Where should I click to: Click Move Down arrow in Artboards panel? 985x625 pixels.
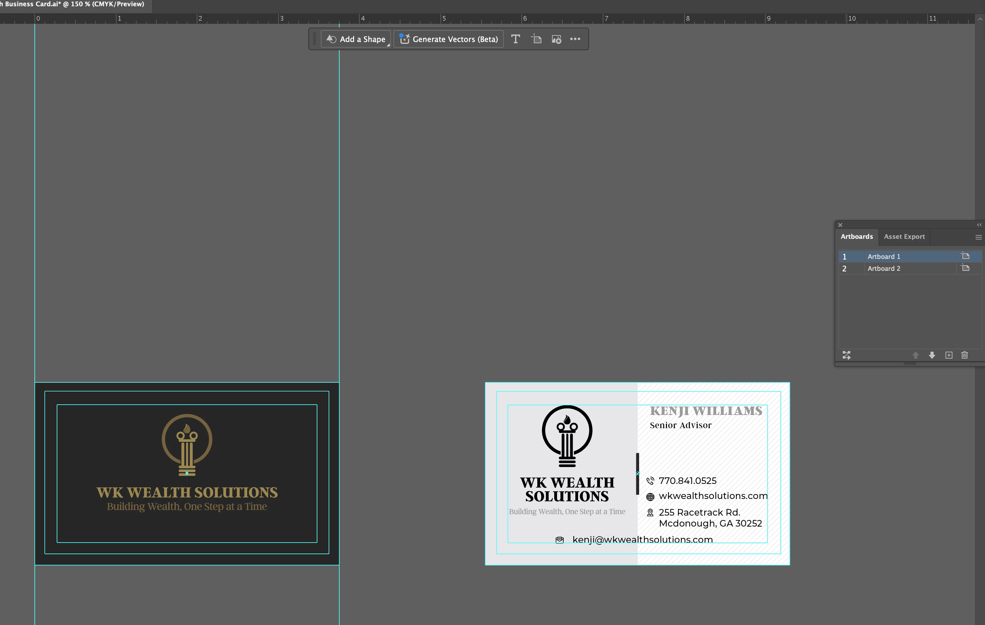click(x=932, y=355)
